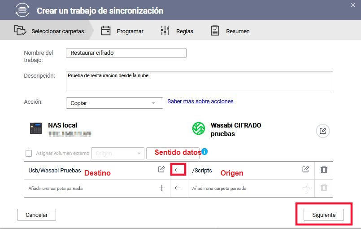
Task: Click the blue info icon beside Sentido datos
Action: point(204,152)
